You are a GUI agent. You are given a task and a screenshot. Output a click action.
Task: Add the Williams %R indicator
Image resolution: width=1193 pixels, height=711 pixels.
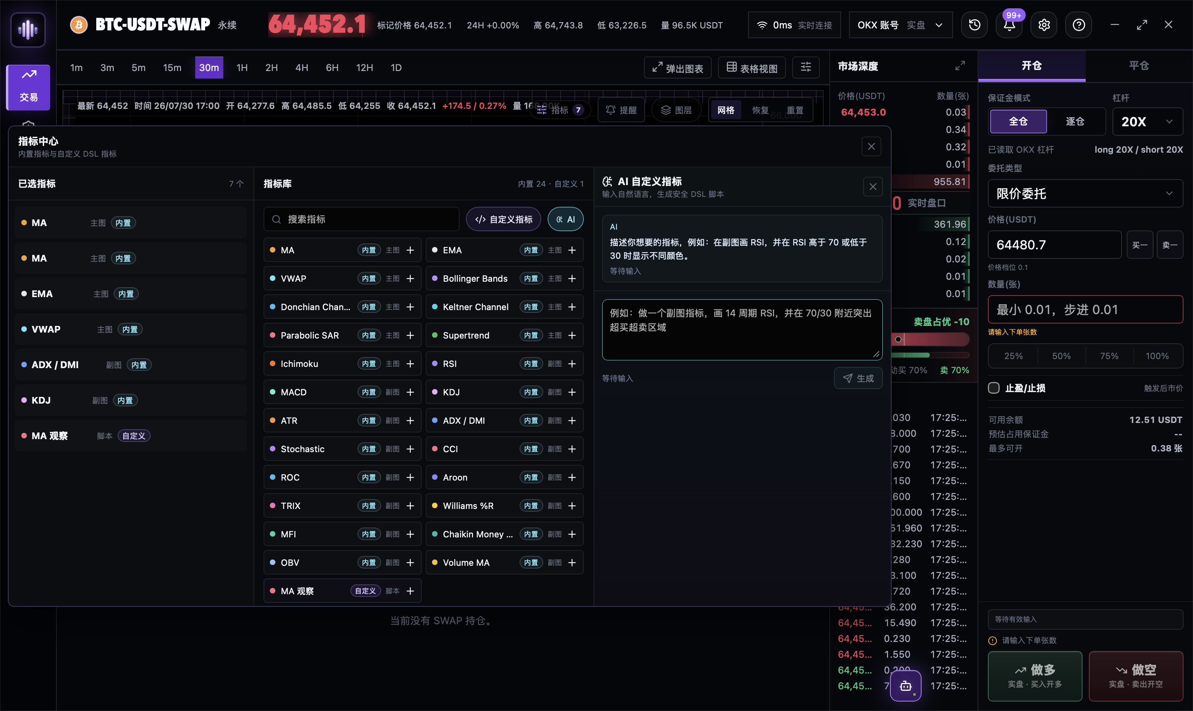572,505
